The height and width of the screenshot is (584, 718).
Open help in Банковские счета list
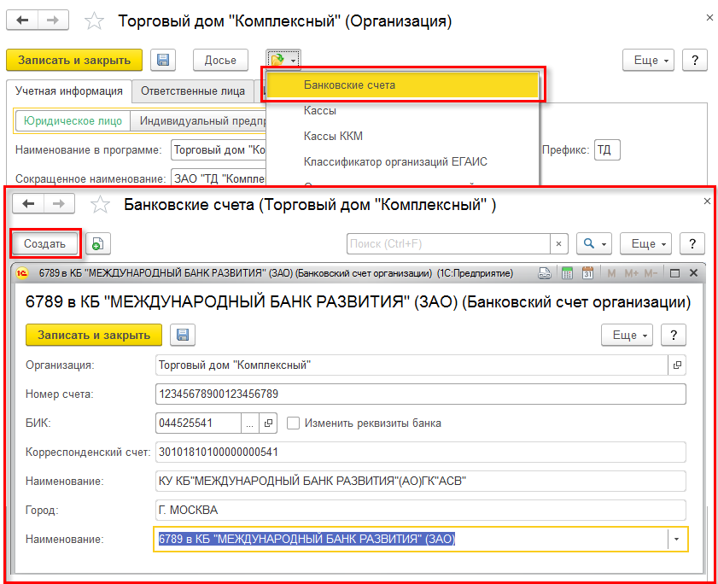point(692,243)
